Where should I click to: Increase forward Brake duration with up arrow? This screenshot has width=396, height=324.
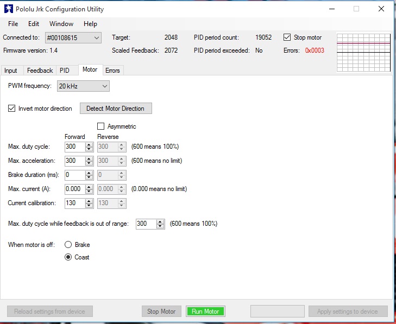[x=89, y=173]
